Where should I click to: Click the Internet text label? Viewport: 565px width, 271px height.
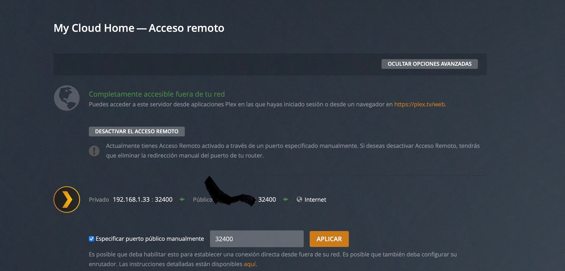[x=315, y=200]
